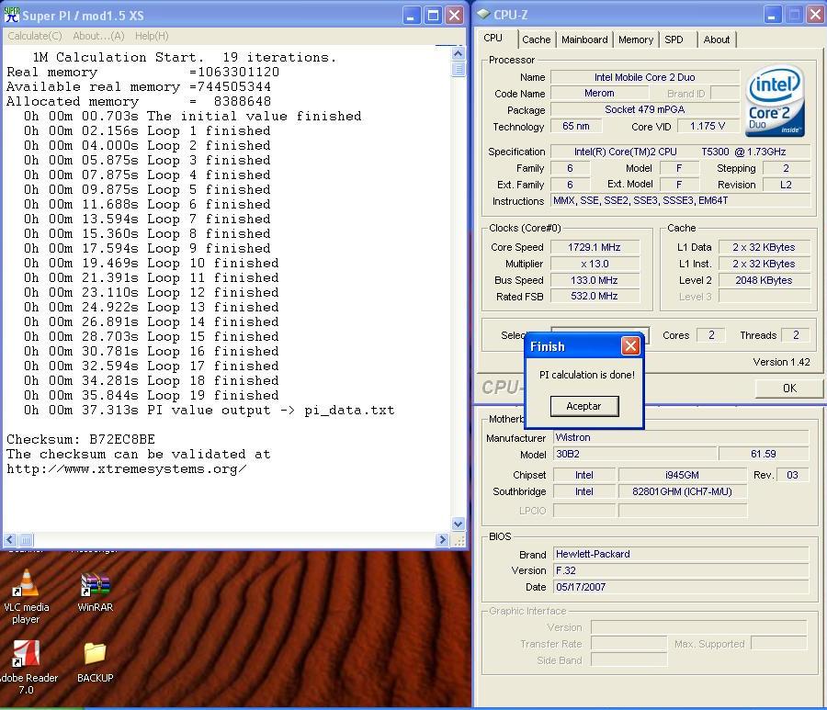Switch to the Cache tab
Viewport: 827px width, 710px height.
tap(537, 39)
